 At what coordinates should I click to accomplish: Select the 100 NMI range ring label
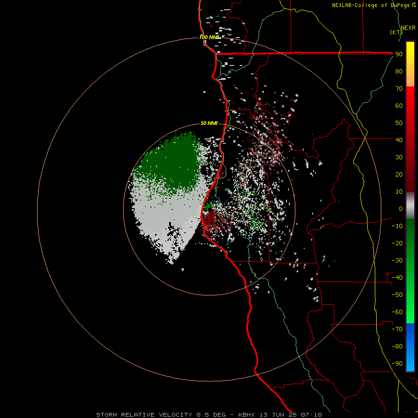tap(209, 37)
